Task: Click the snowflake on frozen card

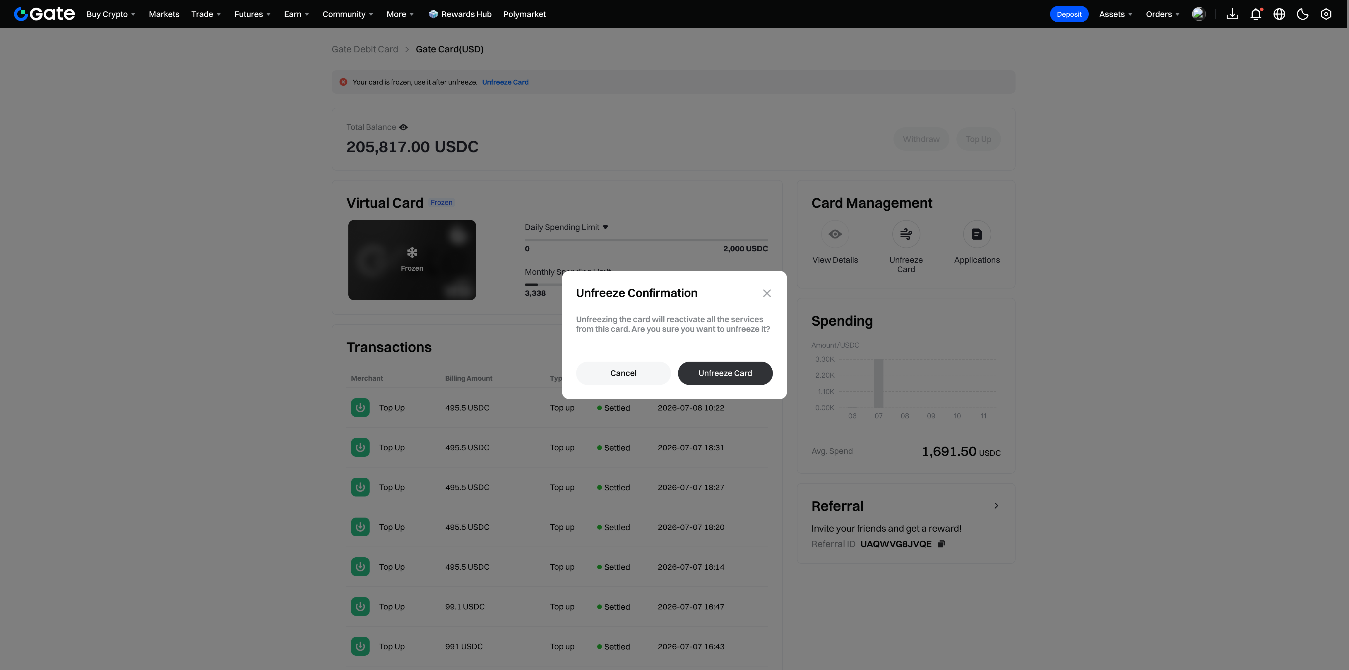Action: click(412, 253)
